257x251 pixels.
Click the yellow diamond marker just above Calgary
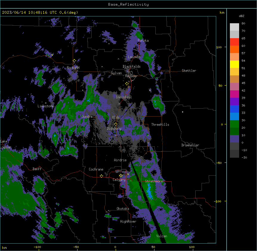121,176
